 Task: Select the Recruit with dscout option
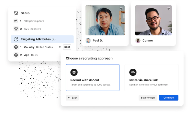click(93, 78)
